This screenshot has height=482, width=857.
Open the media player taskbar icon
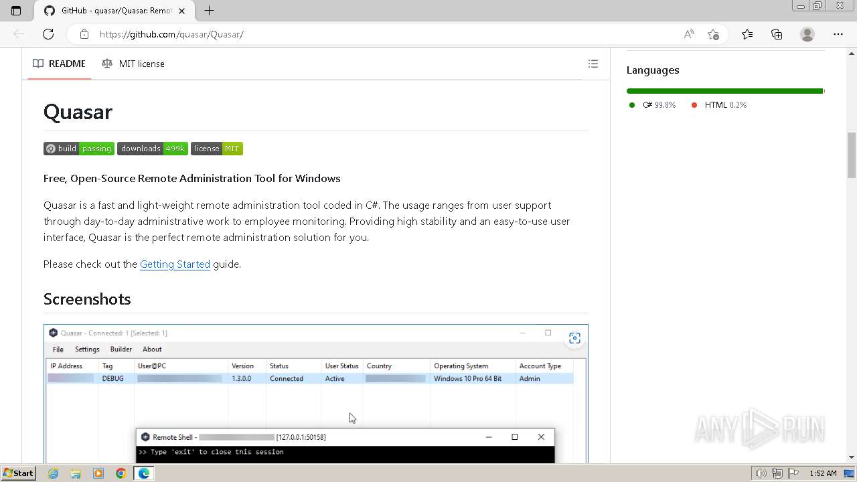click(98, 473)
